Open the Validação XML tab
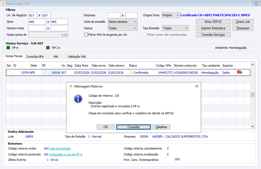The width and height of the screenshot is (261, 169). pyautogui.click(x=77, y=57)
